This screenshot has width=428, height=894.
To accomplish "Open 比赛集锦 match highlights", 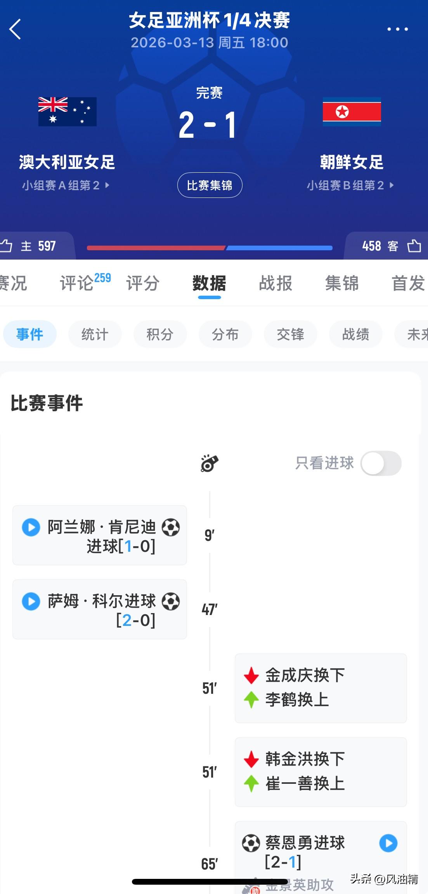I will point(210,185).
